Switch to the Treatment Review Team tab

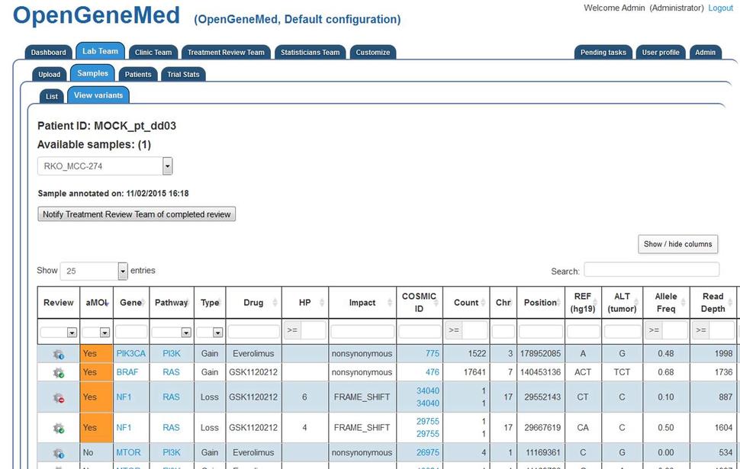[x=226, y=53]
